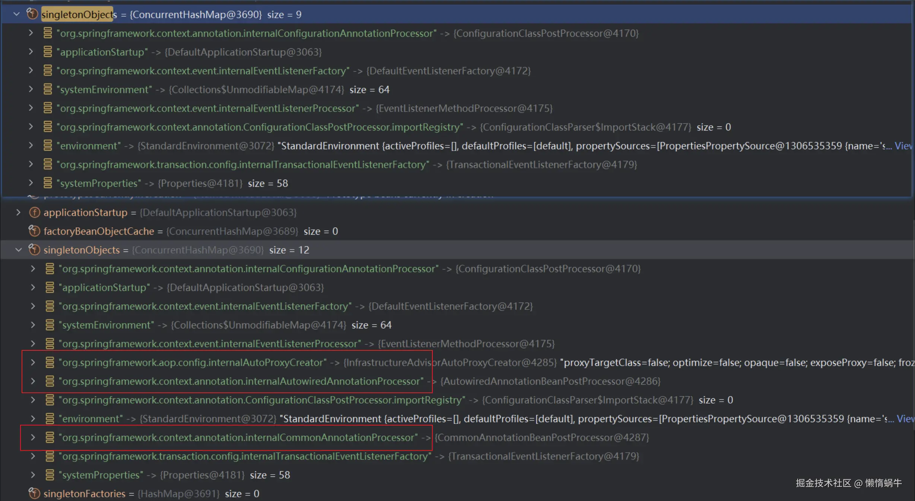Click map entry icon for internalAutoProxyCreator
Viewport: 915px width, 501px height.
coord(50,362)
